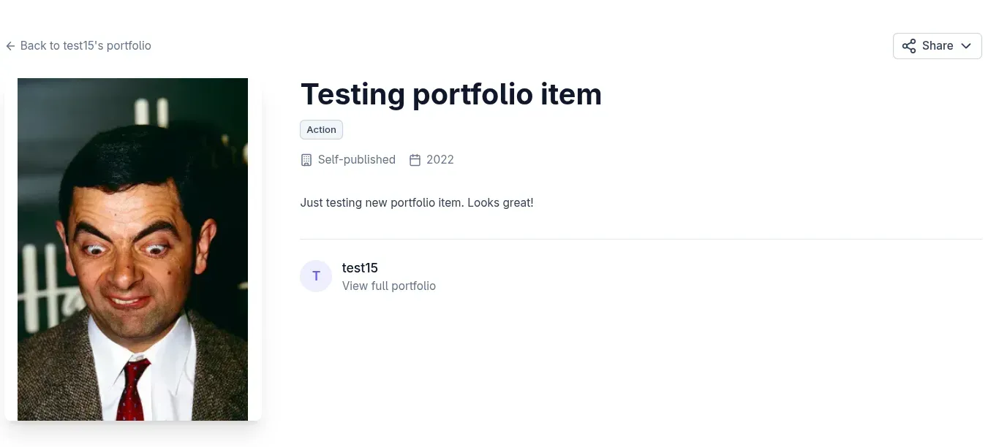Select the item description text
Screen dimensions: 988x447
[x=416, y=202]
